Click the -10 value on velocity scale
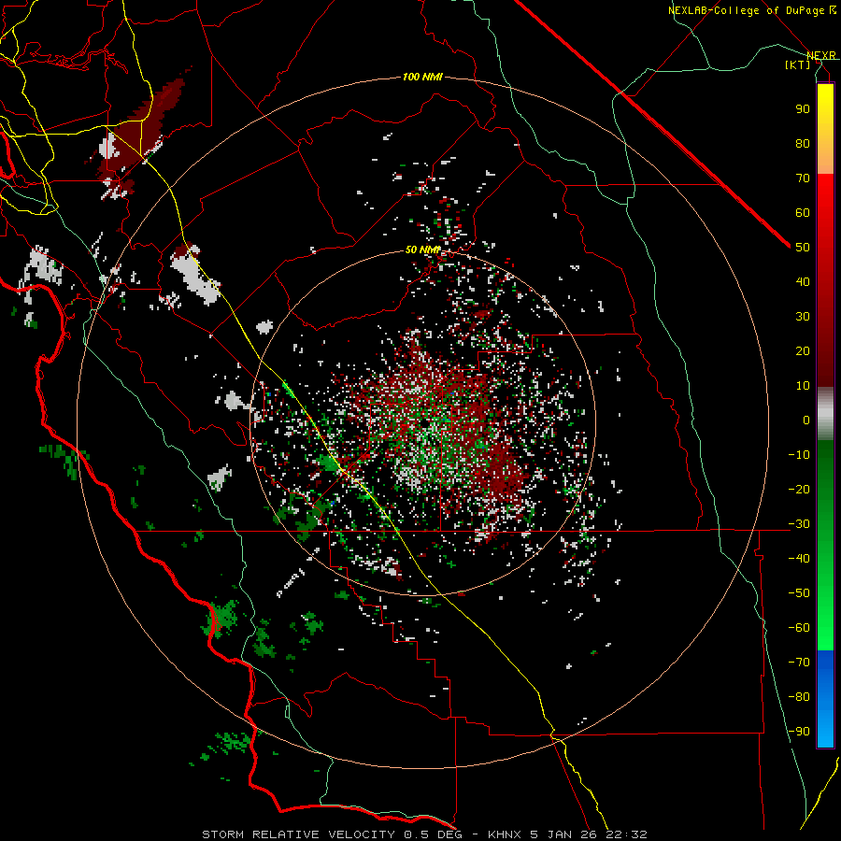 [x=799, y=455]
